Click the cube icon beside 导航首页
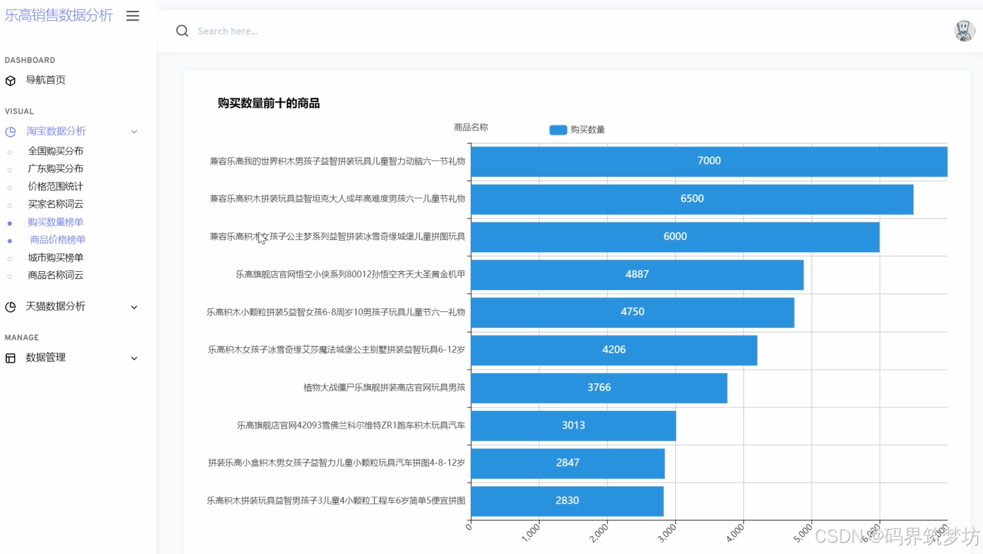 (10, 80)
